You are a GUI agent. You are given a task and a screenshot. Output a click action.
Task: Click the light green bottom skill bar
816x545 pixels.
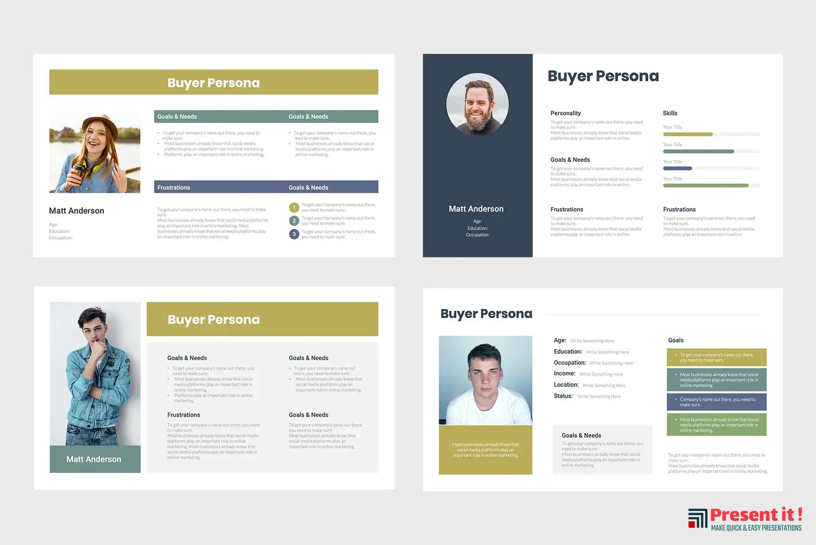coord(705,185)
